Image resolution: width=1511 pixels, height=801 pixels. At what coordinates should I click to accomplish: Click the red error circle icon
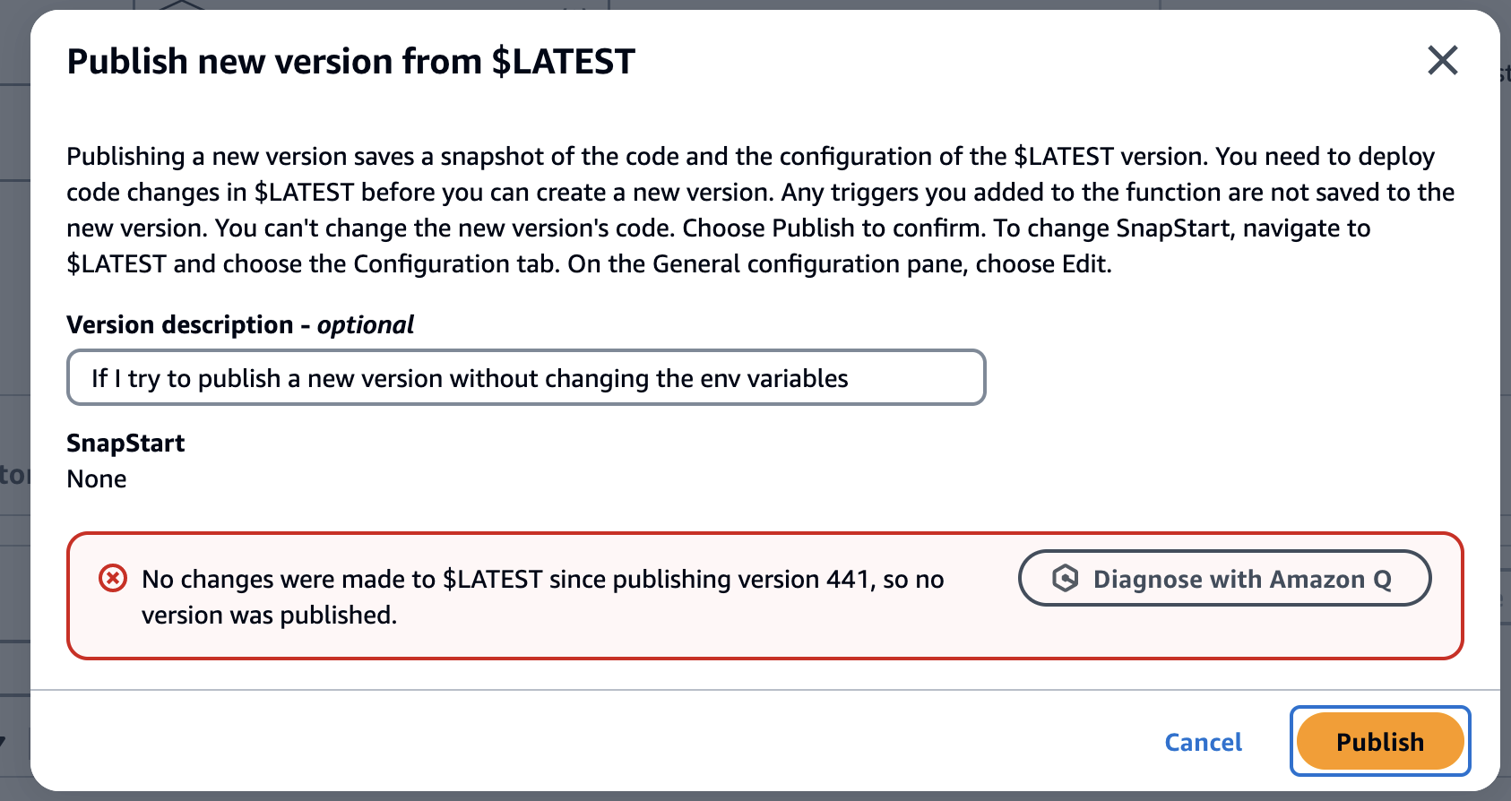tap(112, 579)
